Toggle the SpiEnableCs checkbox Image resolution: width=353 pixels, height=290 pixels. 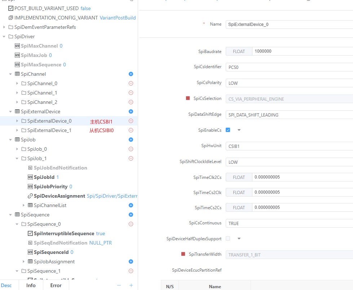pos(228,130)
